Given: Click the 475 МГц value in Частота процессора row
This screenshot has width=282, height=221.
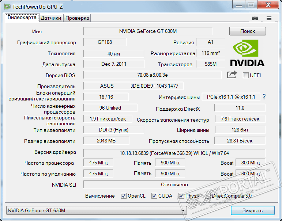Looking at the screenshot, I should [98, 163].
